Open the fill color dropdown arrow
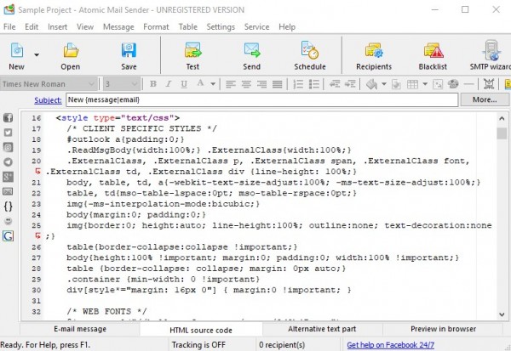 (x=384, y=84)
